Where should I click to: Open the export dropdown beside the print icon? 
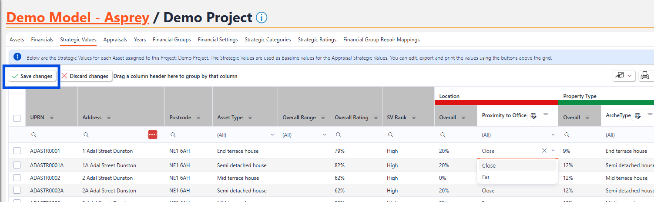pyautogui.click(x=624, y=76)
